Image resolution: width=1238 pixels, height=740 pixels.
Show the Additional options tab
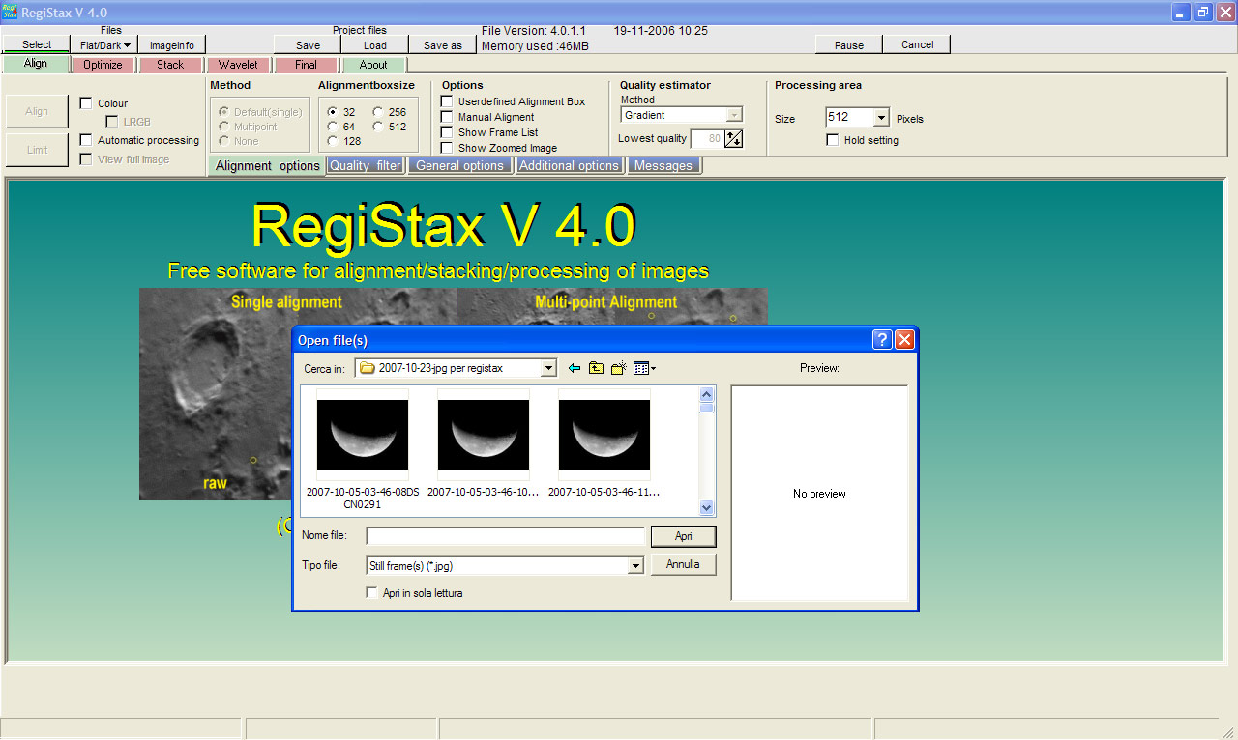point(569,165)
